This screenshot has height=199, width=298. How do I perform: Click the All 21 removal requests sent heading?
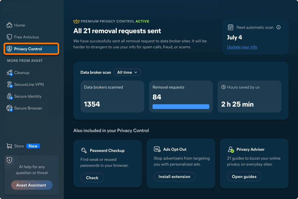[x=117, y=31]
